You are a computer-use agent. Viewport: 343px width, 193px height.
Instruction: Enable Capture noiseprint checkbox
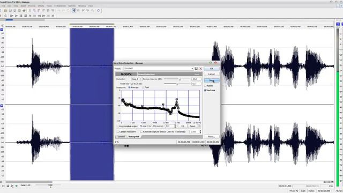(x=118, y=132)
